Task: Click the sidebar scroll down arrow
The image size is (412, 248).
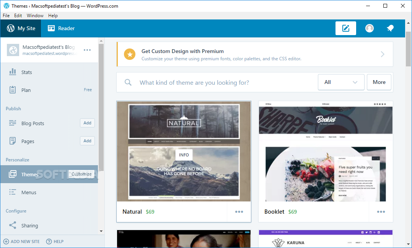Action: coord(101,231)
